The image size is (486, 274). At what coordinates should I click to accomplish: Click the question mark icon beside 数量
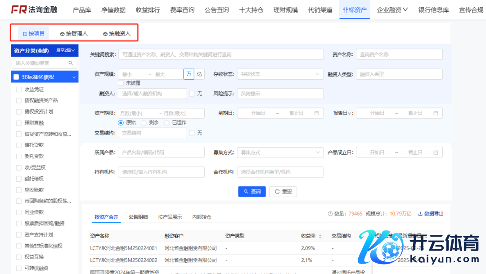pyautogui.click(x=330, y=214)
